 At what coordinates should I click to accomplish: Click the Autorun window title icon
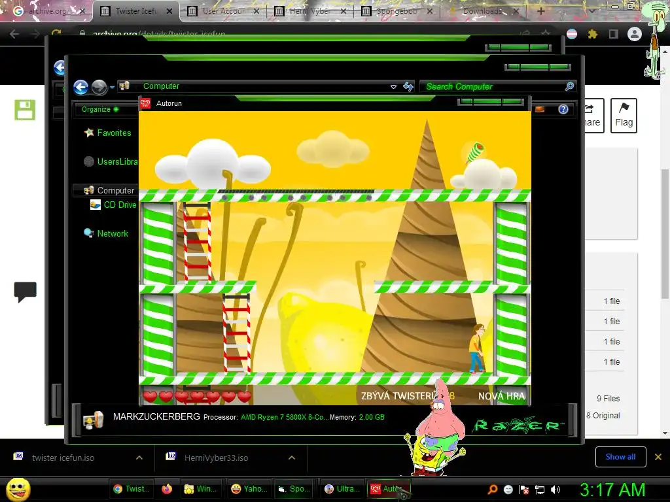pyautogui.click(x=146, y=103)
